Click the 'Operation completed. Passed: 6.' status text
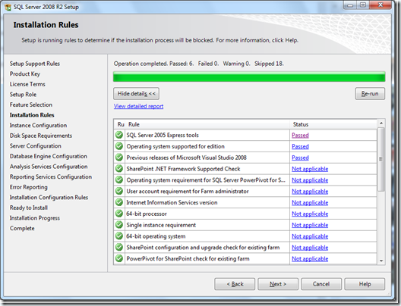Image resolution: width=401 pixels, height=306 pixels. pos(153,64)
